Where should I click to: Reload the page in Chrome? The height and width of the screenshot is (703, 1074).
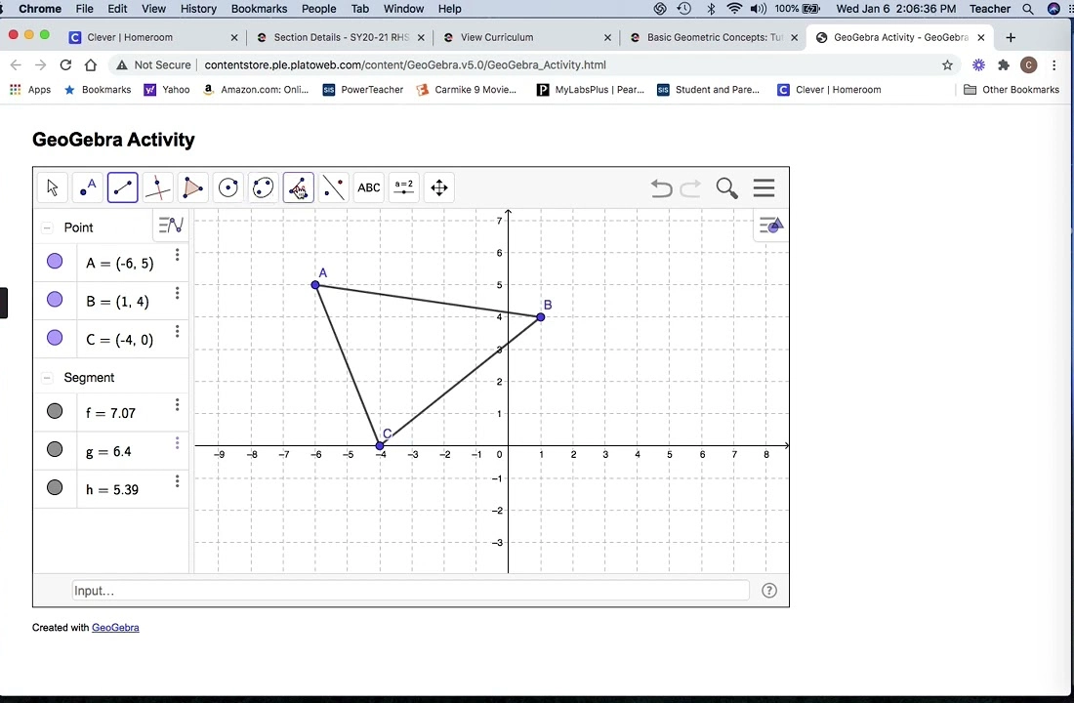(65, 65)
